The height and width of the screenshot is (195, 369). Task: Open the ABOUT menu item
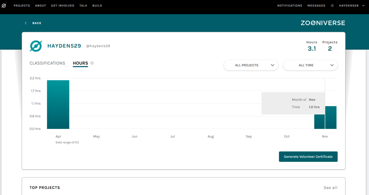click(x=41, y=5)
